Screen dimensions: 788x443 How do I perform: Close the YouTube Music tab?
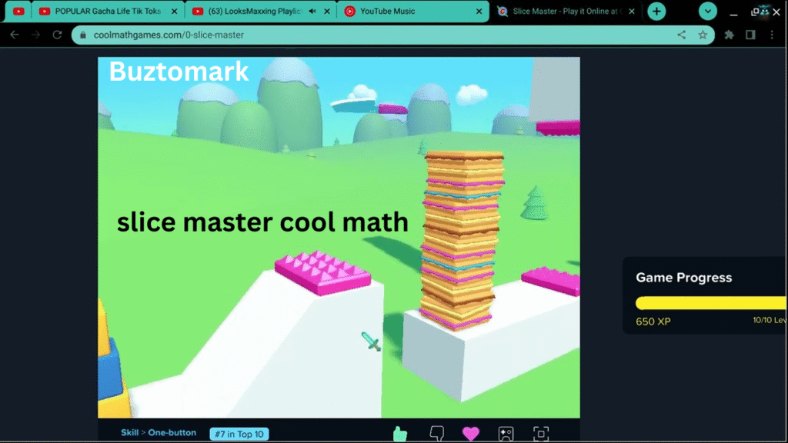coord(479,11)
